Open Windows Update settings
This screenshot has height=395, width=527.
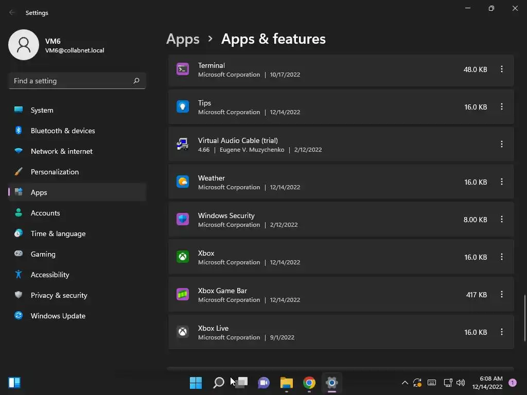pyautogui.click(x=77, y=316)
